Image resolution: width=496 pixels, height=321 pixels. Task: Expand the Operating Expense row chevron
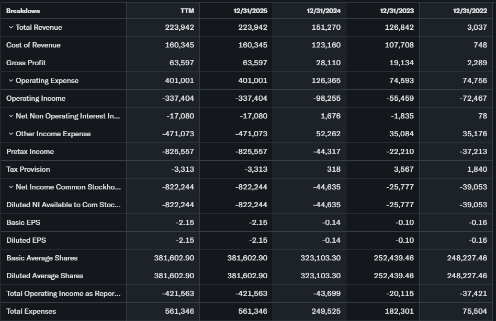point(11,81)
